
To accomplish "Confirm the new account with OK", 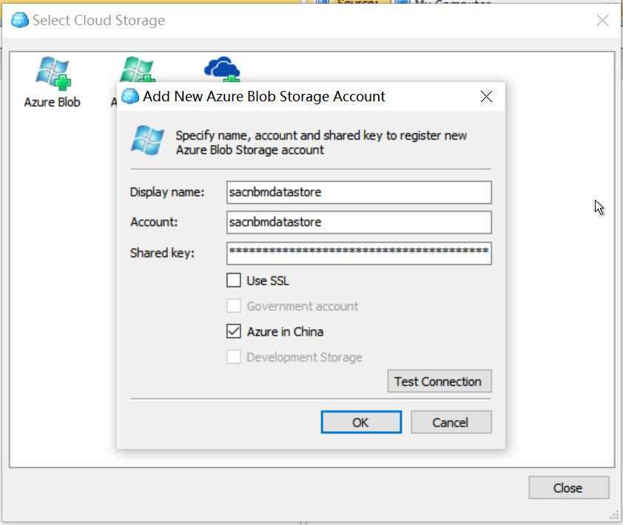I will pos(361,422).
